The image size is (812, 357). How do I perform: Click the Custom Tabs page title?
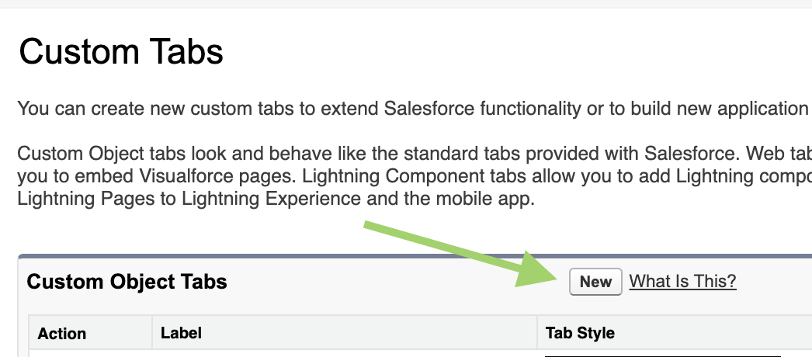[x=121, y=52]
